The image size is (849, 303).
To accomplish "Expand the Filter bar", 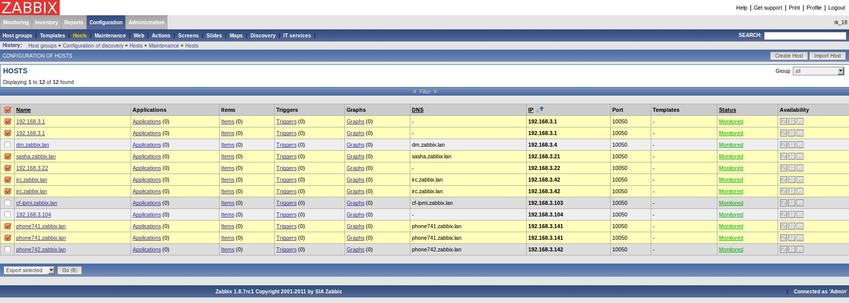I will (424, 92).
